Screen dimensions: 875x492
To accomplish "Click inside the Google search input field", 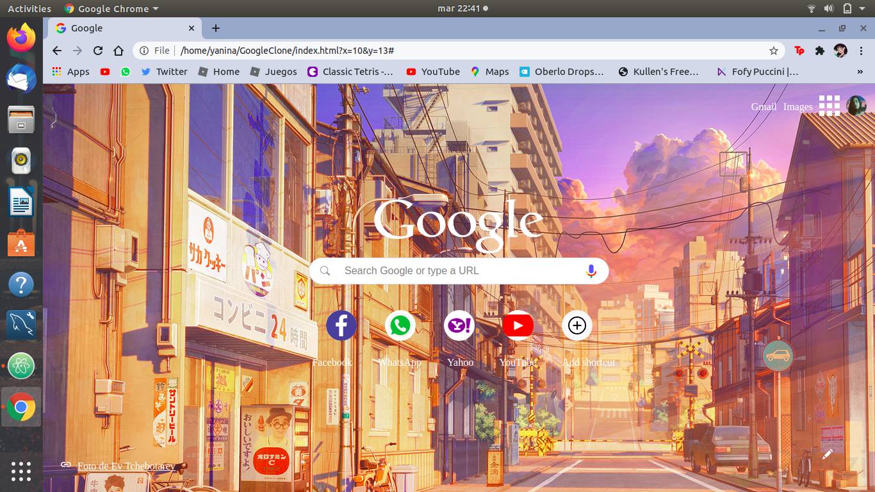I will point(448,270).
